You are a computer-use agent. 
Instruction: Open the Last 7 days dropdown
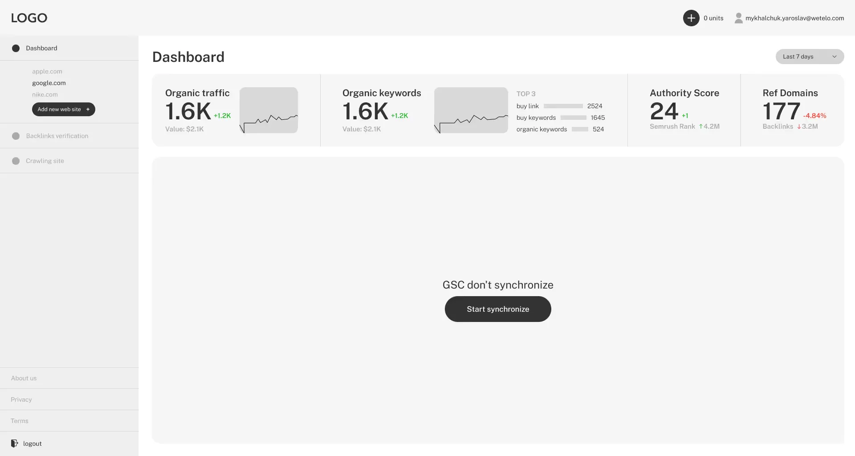click(809, 57)
